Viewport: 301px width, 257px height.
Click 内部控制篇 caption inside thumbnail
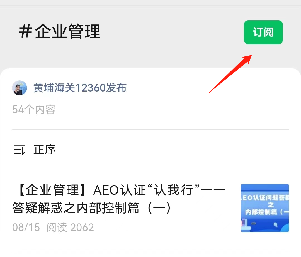coord(261,212)
